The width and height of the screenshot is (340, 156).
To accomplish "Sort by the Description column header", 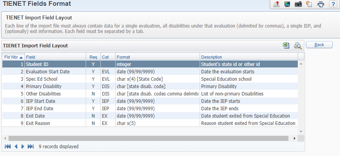I will [x=248, y=57].
